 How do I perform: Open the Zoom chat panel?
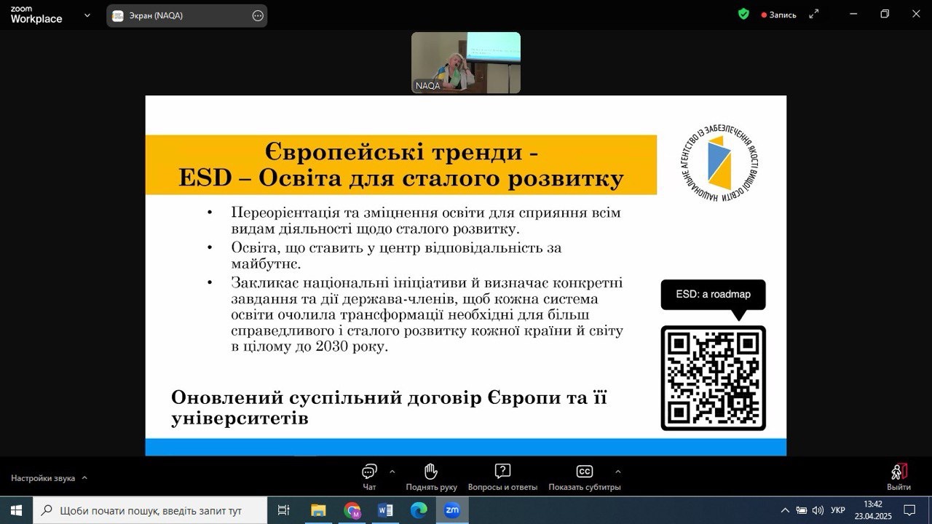tap(369, 476)
